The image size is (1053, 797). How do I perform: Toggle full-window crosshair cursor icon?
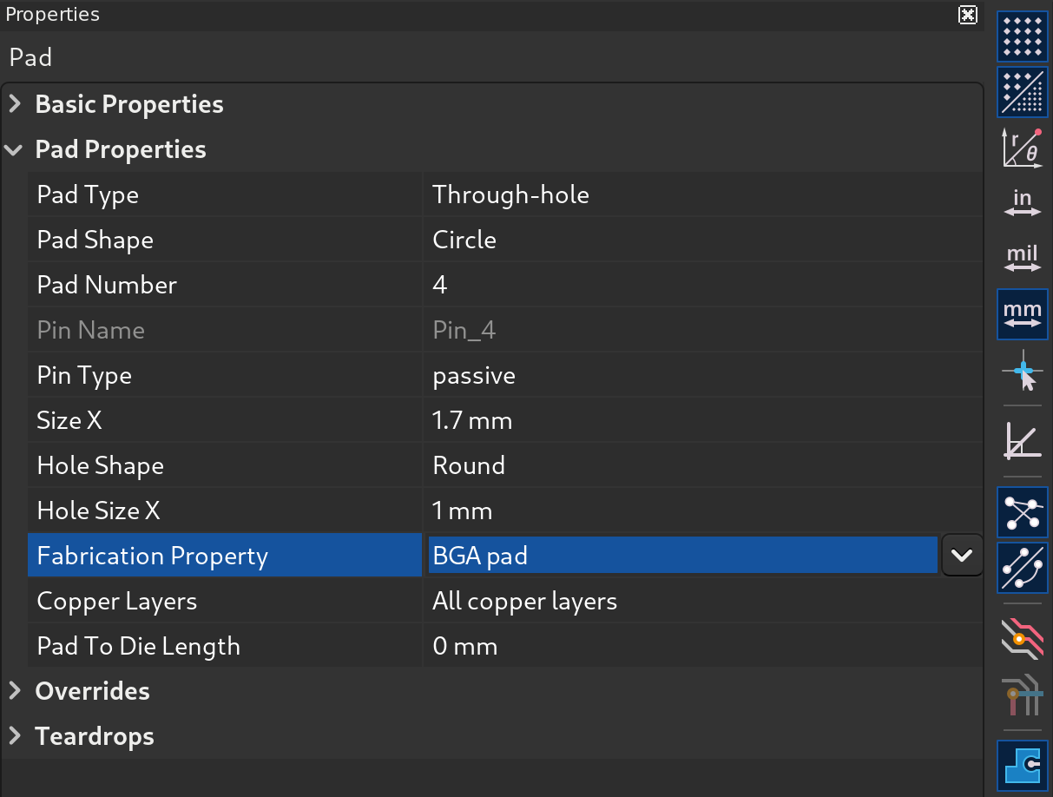point(1023,374)
